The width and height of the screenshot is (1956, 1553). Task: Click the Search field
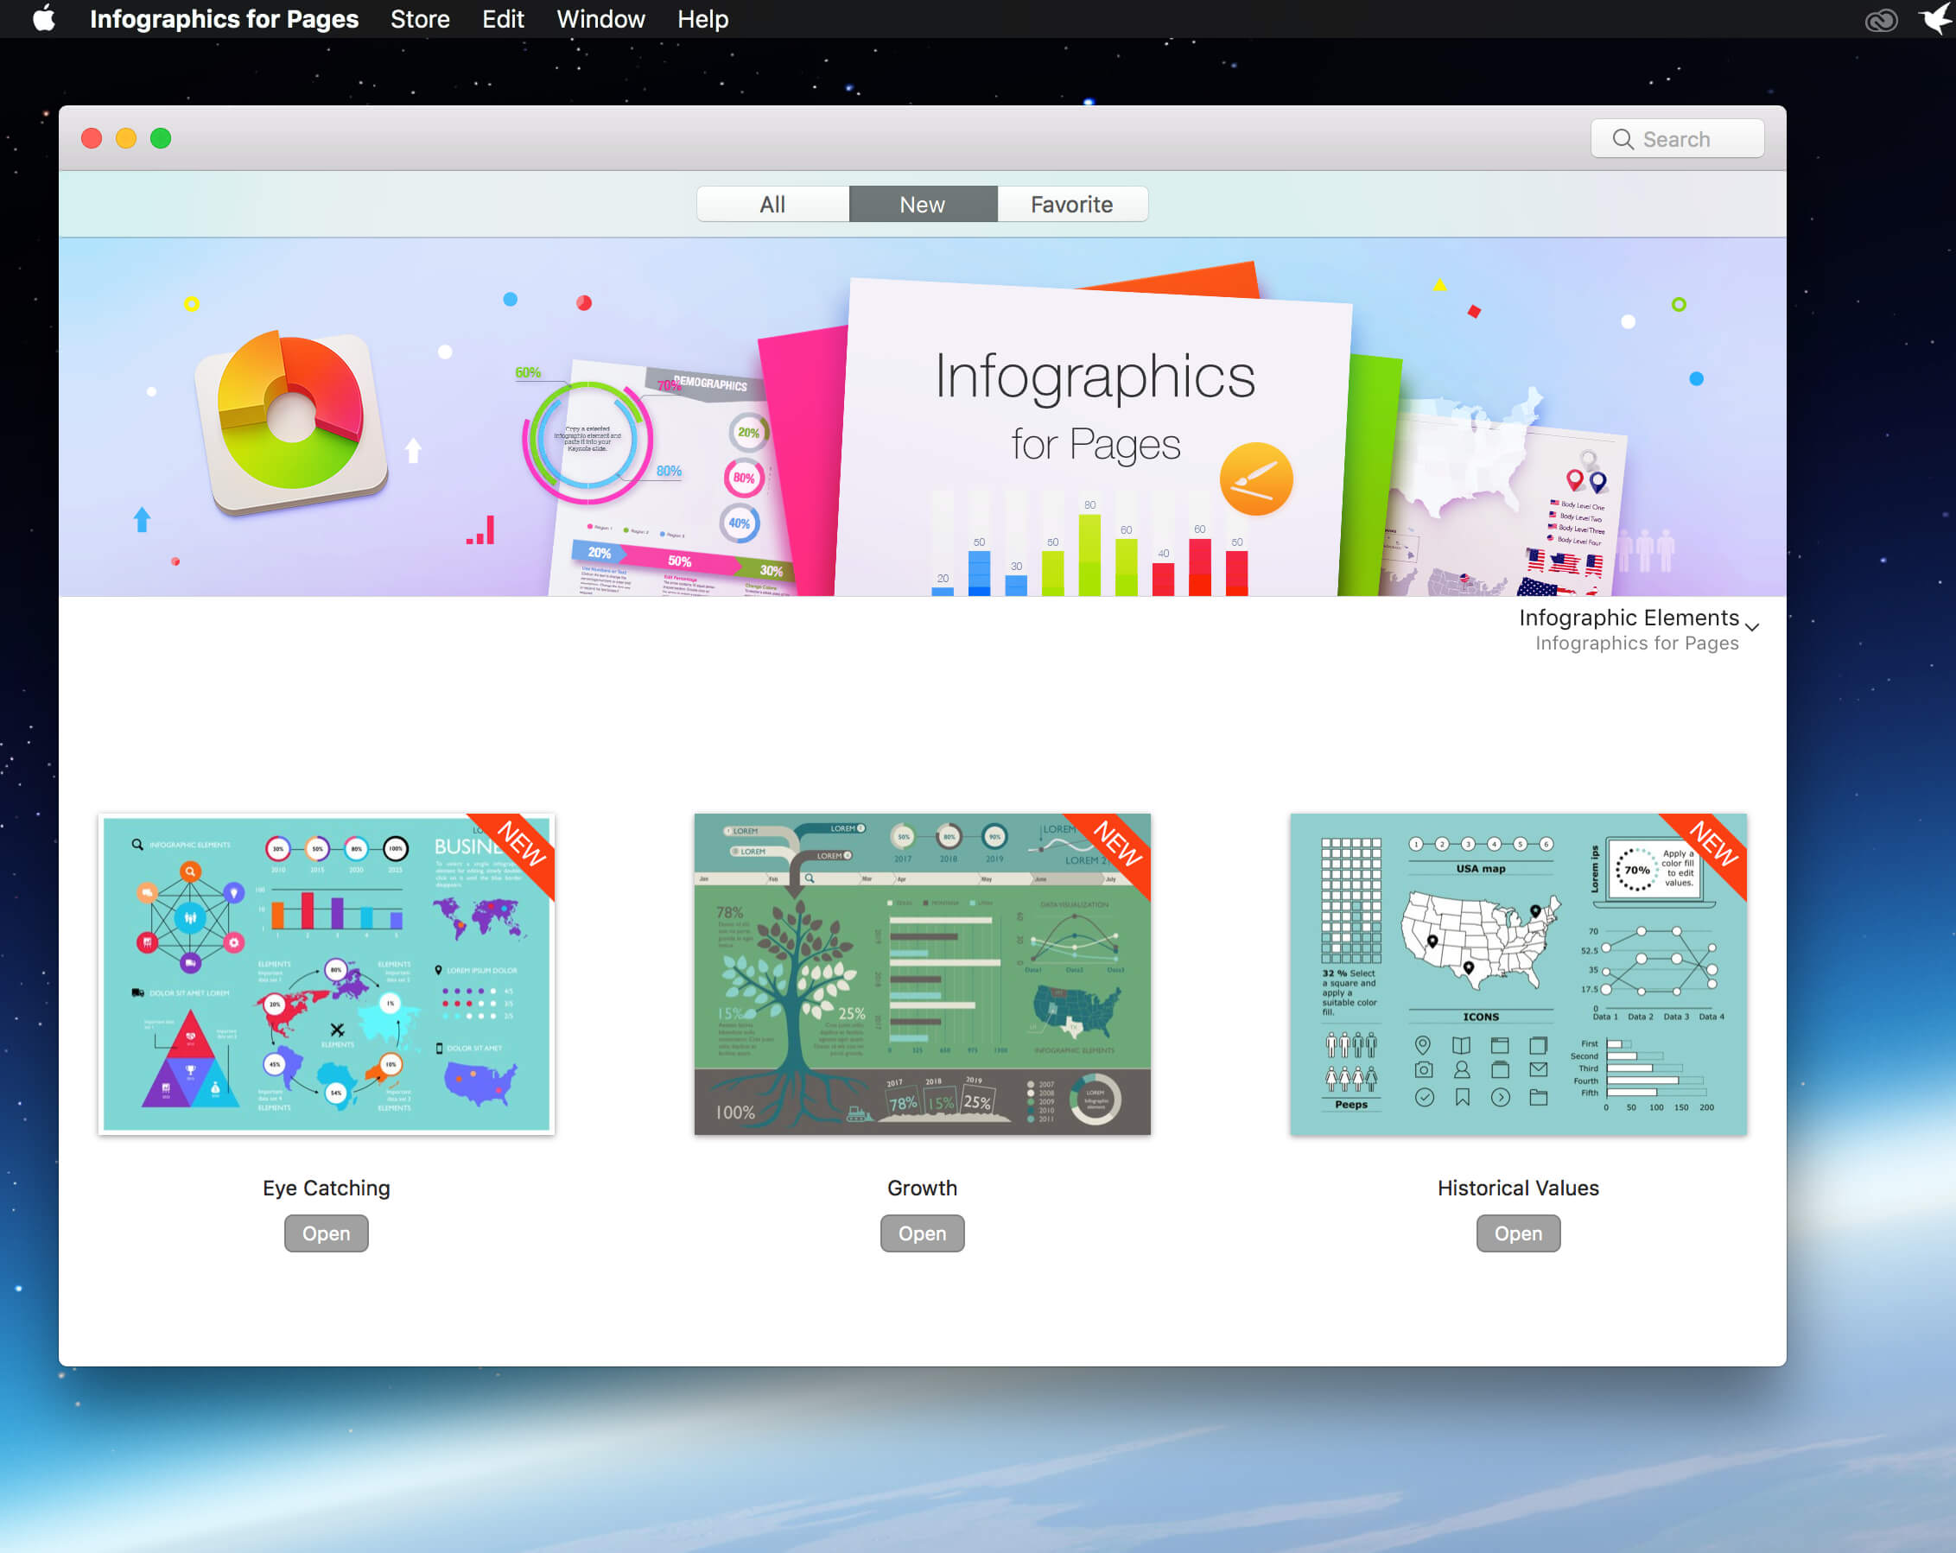coord(1678,139)
